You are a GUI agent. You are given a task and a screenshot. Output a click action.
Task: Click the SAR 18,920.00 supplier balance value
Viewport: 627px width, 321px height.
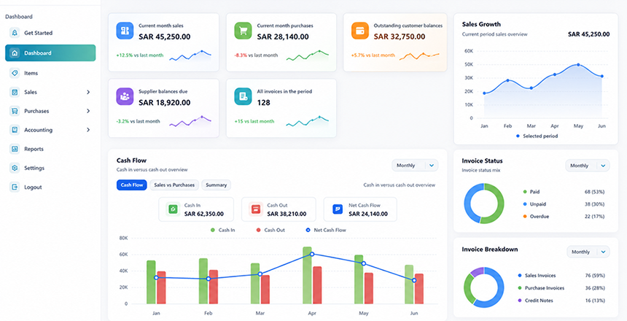(x=164, y=102)
